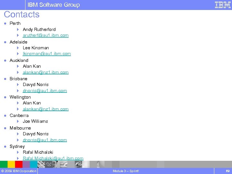Click the "Module 3 – Sprint!" footer text
Screen dimensions: 232x174
pos(126,171)
